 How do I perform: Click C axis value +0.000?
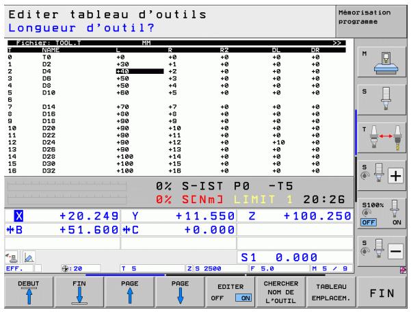(x=209, y=230)
